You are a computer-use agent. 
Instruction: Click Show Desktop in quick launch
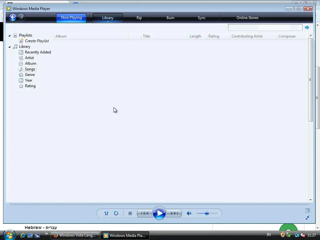30,236
